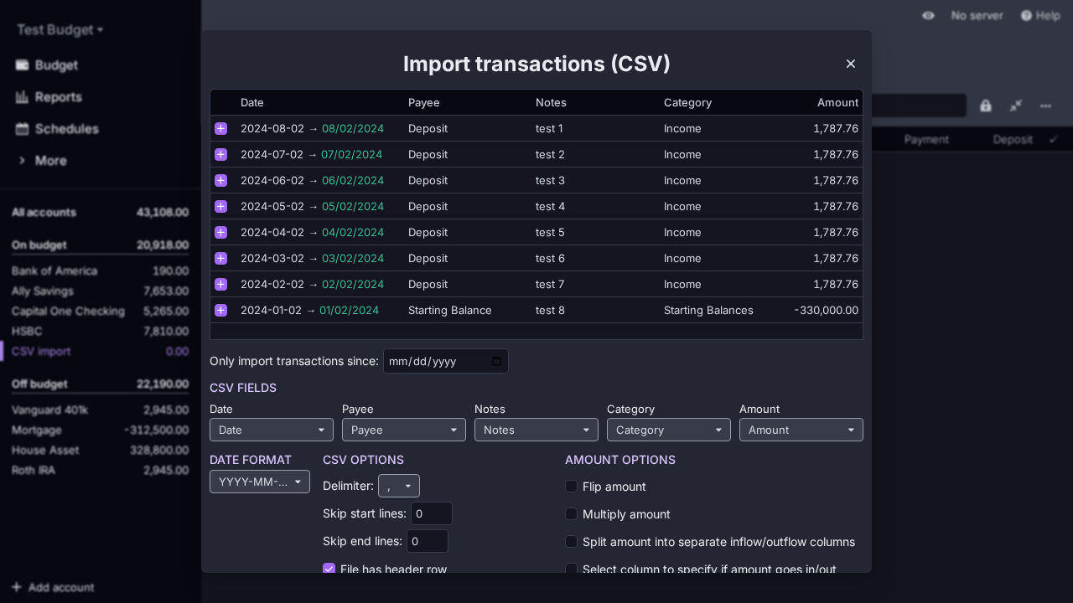Open the Payee CSV field dropdown
The image size is (1073, 603).
point(403,430)
